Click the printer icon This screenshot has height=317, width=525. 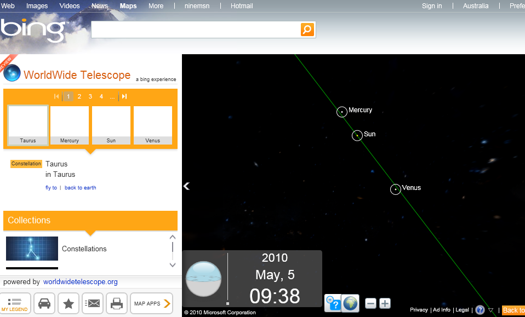point(116,303)
